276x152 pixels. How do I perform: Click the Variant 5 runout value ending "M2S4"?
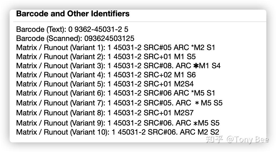[x=151, y=84]
